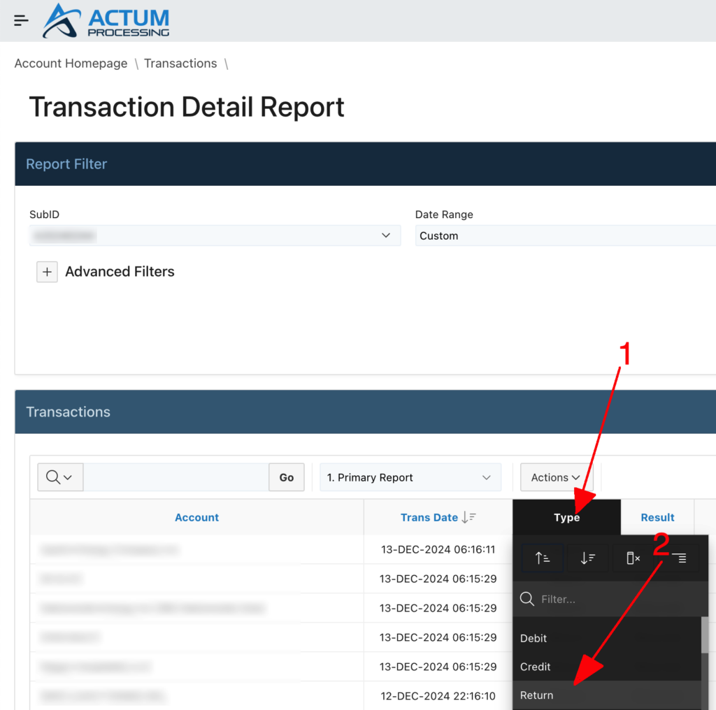Navigate to Account Homepage breadcrumb link
This screenshot has width=716, height=710.
(x=71, y=63)
